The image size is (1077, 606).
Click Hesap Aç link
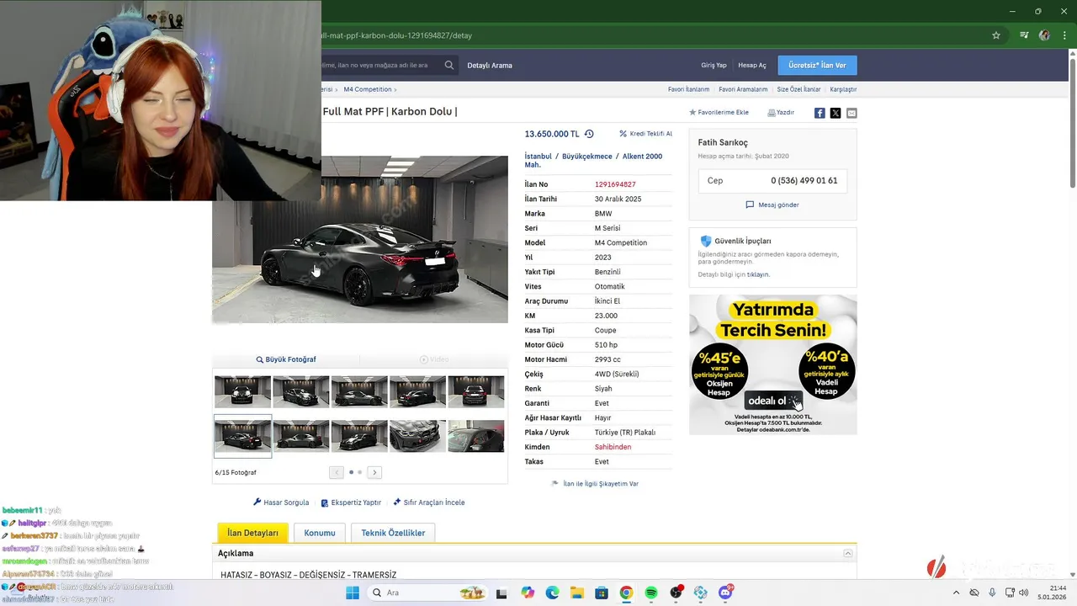click(x=752, y=65)
